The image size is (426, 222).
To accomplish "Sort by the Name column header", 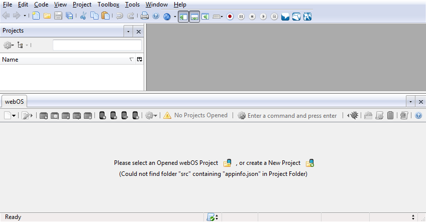I will click(67, 59).
